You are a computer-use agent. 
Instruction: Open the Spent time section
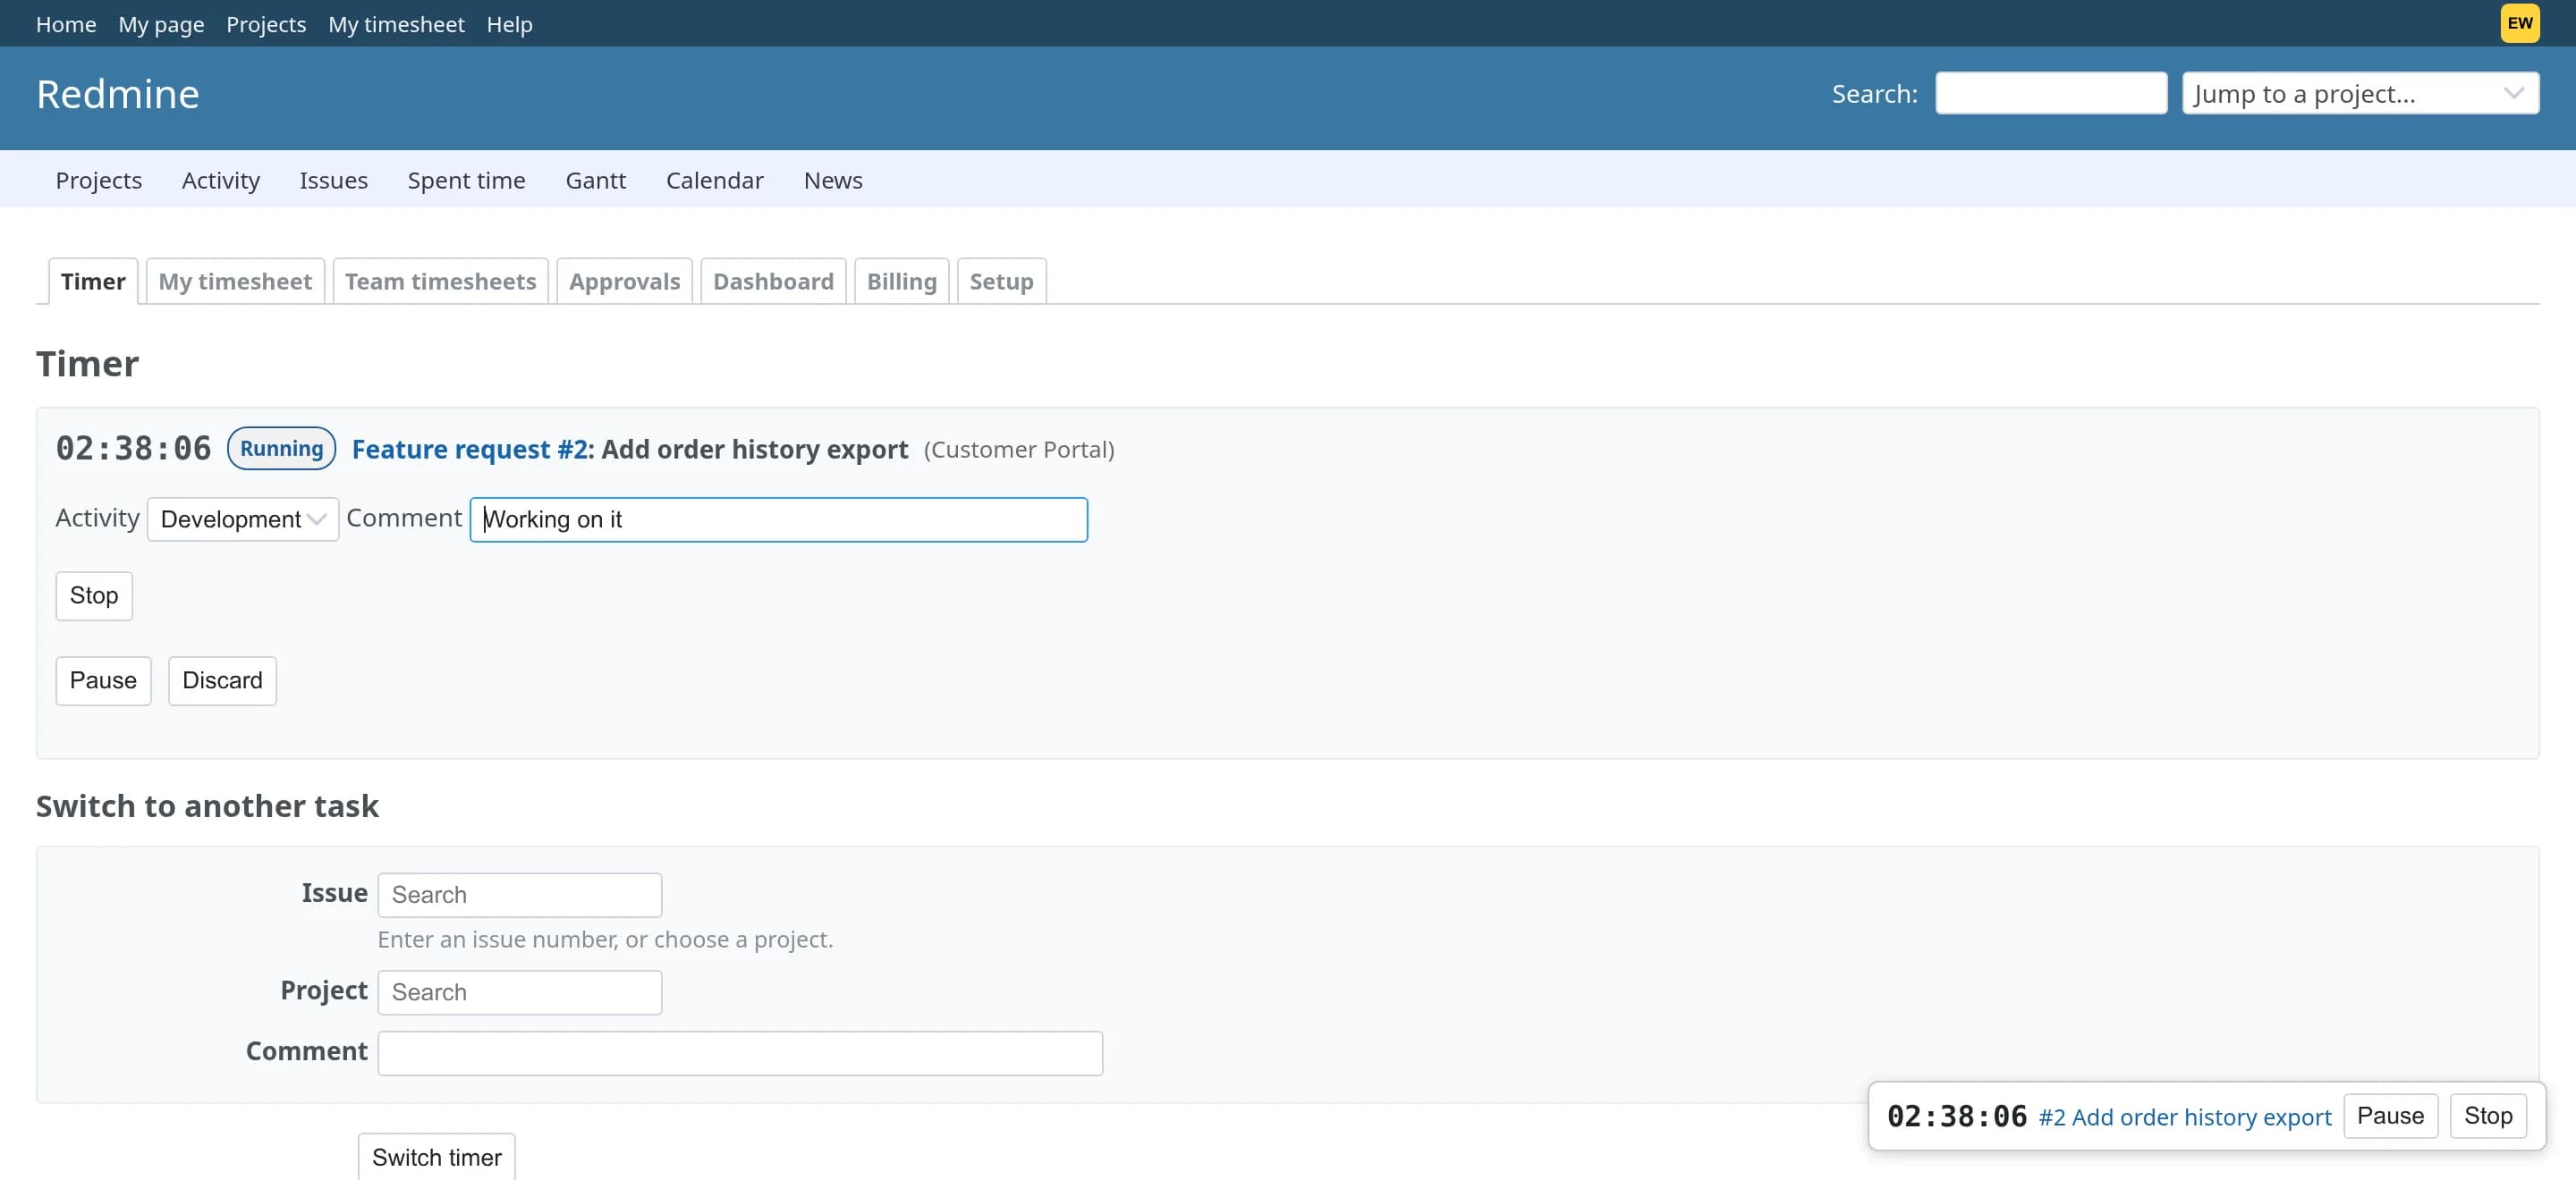[466, 180]
